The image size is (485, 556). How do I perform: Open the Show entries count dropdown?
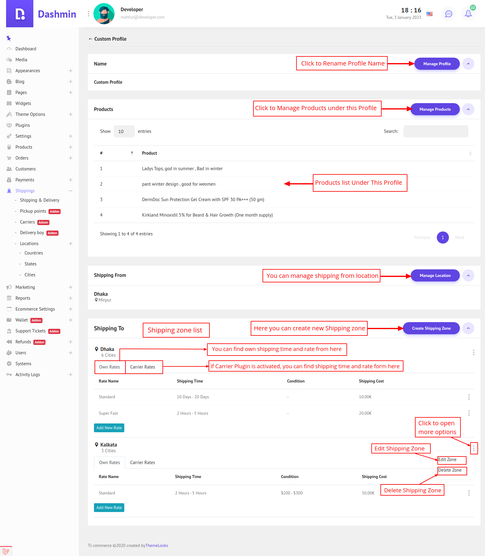124,131
